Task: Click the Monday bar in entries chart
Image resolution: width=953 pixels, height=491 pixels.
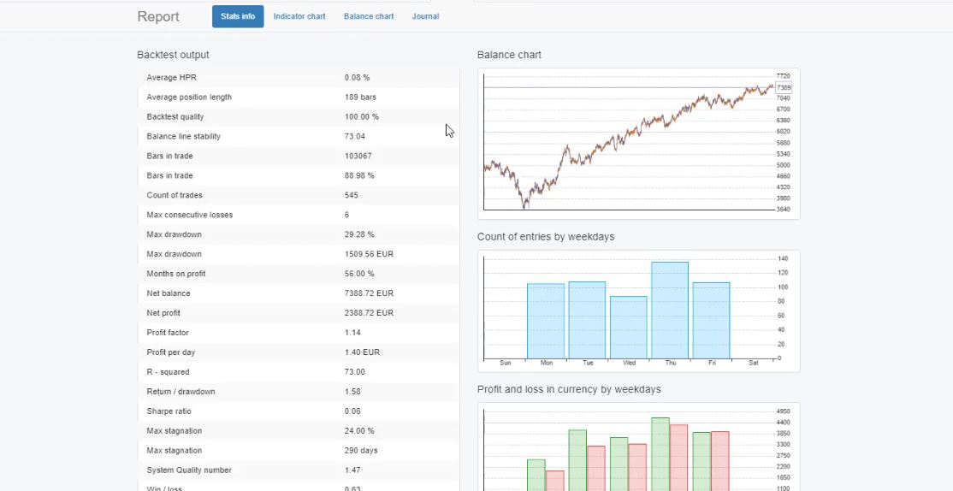Action: pos(546,321)
